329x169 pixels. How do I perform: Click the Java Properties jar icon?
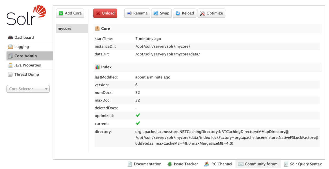pyautogui.click(x=10, y=65)
